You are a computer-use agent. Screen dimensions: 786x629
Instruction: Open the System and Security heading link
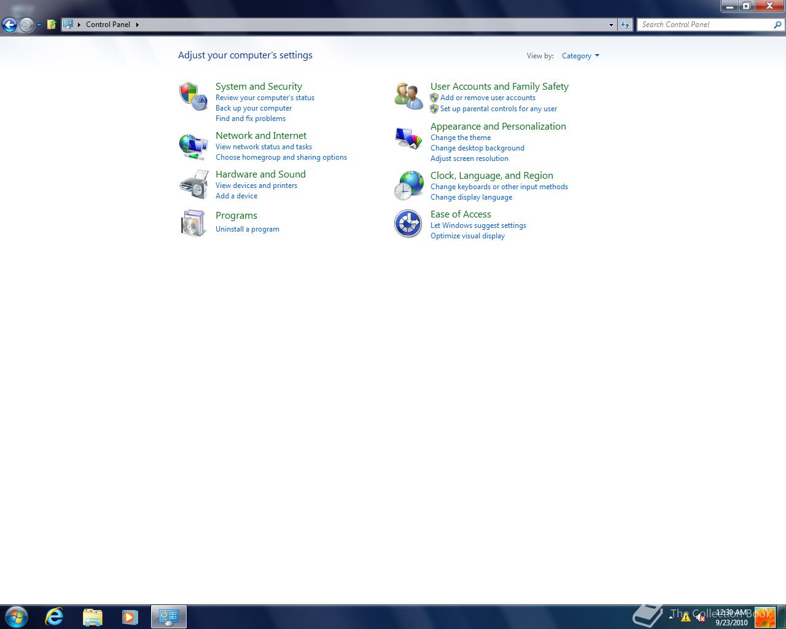(x=259, y=87)
